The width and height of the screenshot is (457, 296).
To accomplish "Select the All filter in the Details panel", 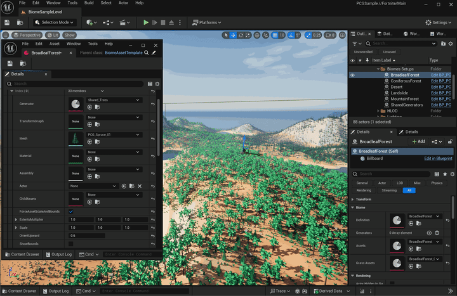I will (x=409, y=190).
